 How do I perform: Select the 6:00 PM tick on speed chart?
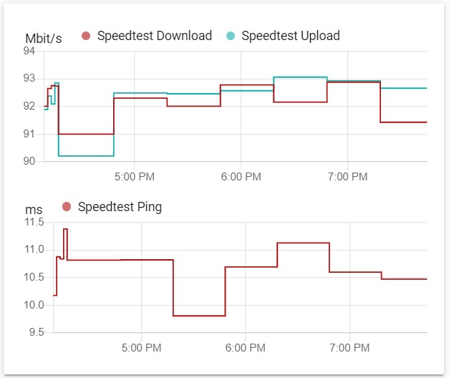[240, 175]
